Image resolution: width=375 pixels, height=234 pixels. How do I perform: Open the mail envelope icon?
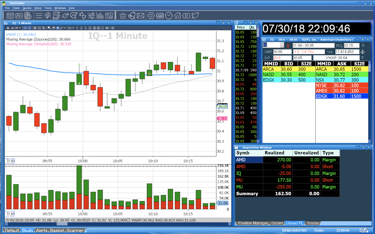tap(140, 15)
